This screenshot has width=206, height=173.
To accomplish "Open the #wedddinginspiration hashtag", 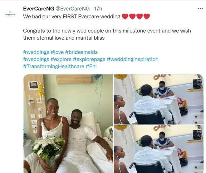I will [x=133, y=59].
